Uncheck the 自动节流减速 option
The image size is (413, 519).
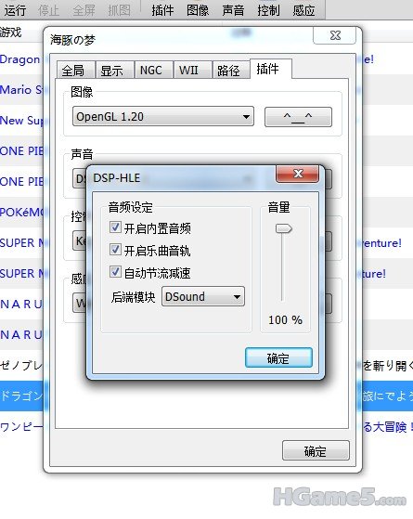pyautogui.click(x=115, y=272)
